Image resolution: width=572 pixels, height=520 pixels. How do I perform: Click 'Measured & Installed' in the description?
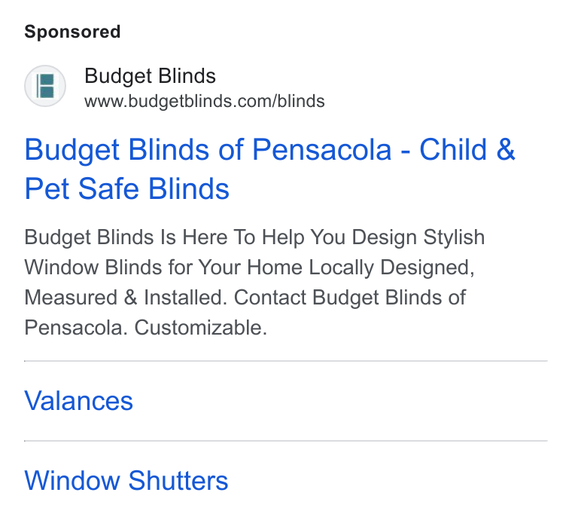point(126,297)
